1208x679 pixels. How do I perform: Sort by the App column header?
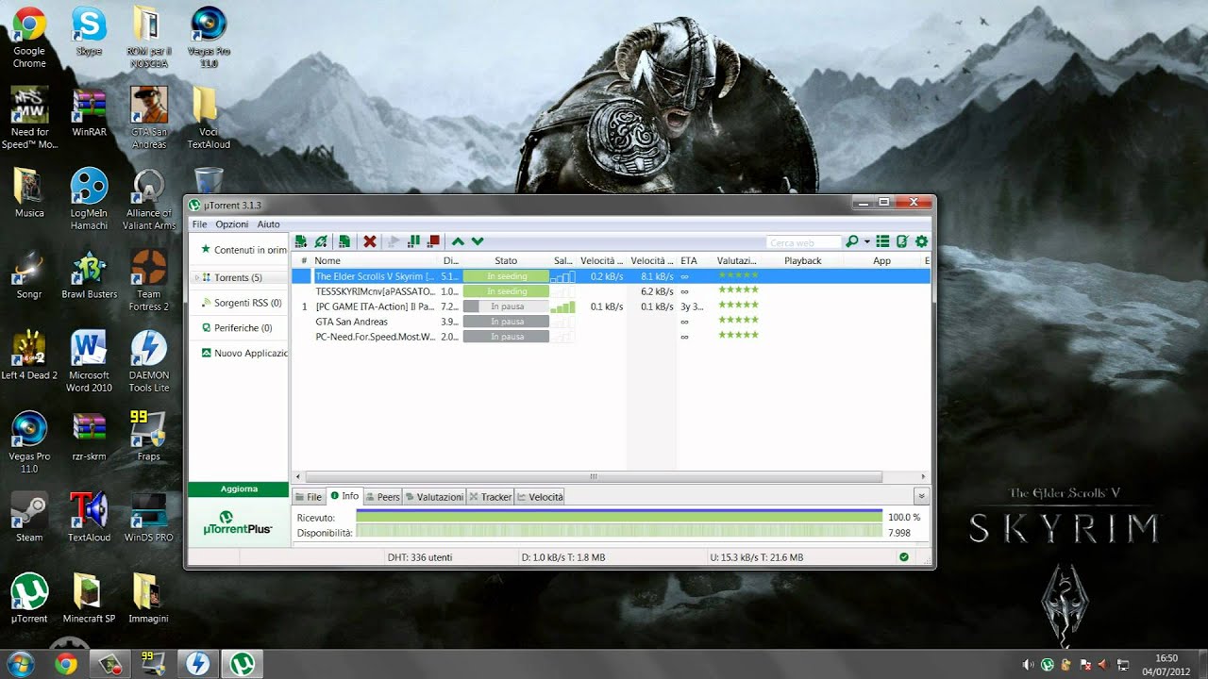[881, 260]
